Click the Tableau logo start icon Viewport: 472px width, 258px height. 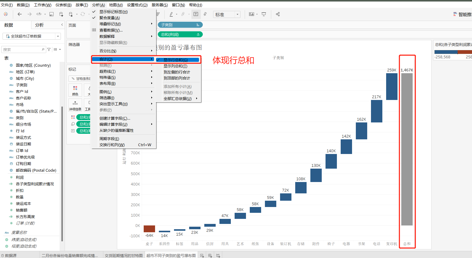pos(6,14)
